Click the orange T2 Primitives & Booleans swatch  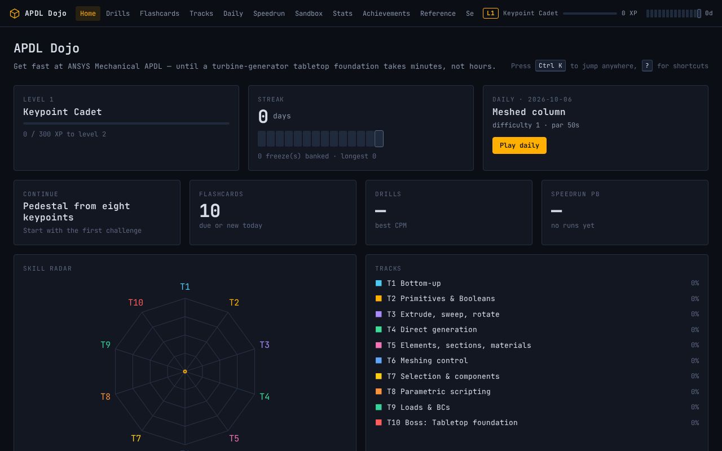[378, 299]
